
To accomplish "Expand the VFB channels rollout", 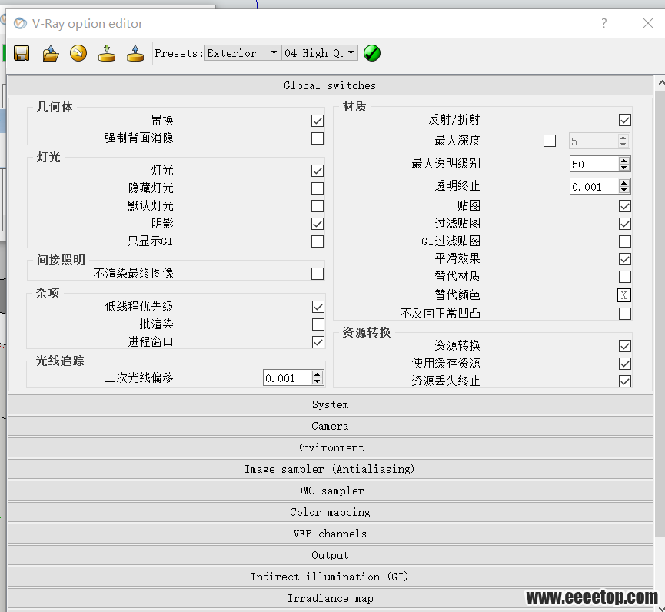I will tap(330, 534).
